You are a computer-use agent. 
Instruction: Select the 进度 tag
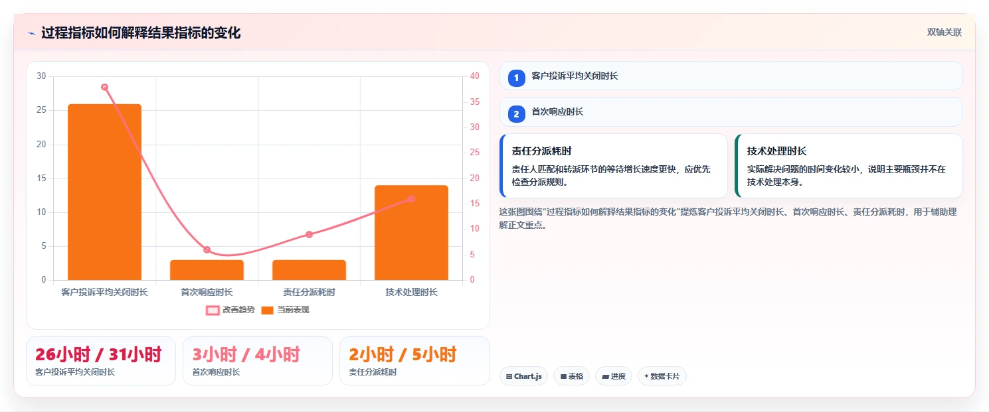[x=614, y=376]
